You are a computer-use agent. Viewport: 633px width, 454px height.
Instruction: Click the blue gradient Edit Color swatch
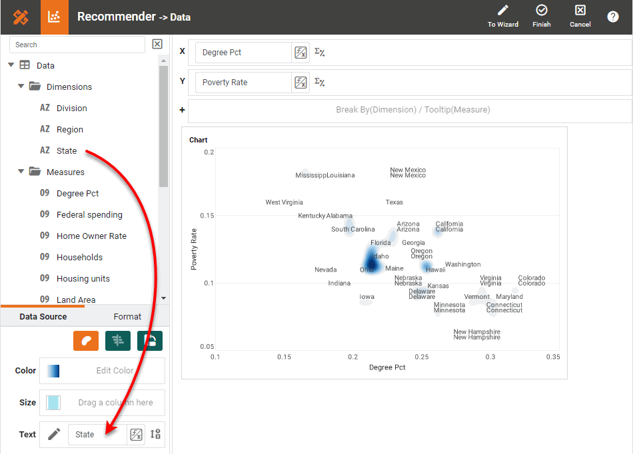tap(53, 371)
